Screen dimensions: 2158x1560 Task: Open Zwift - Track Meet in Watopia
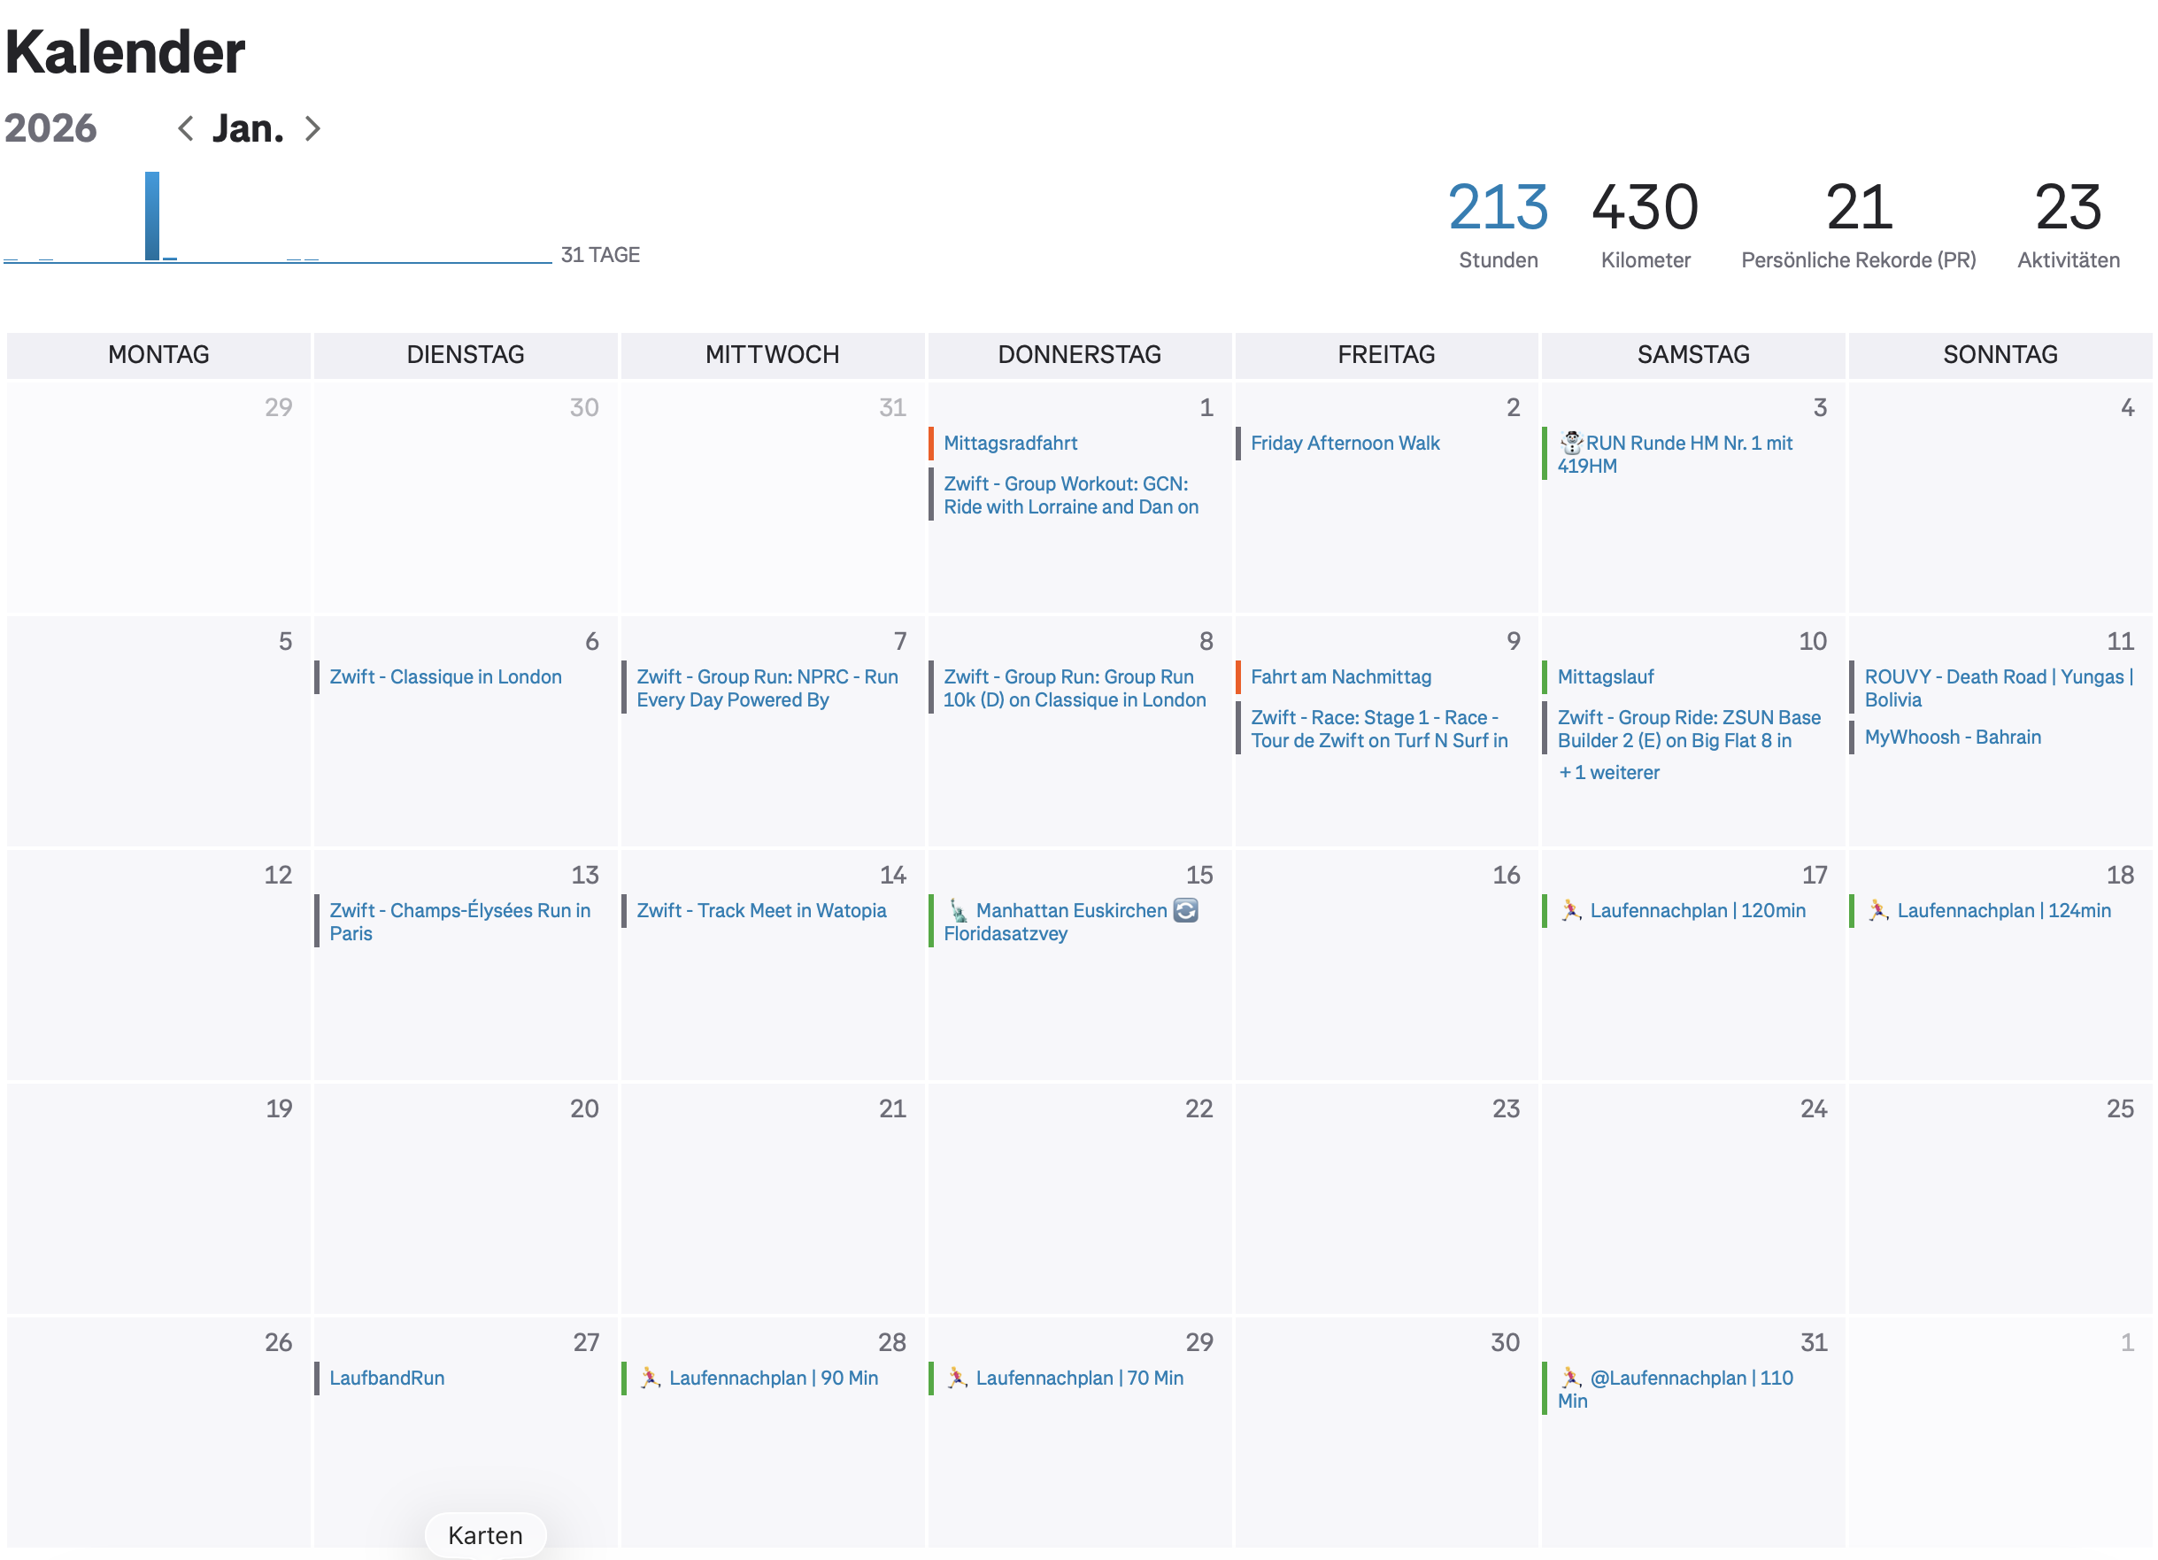(761, 911)
